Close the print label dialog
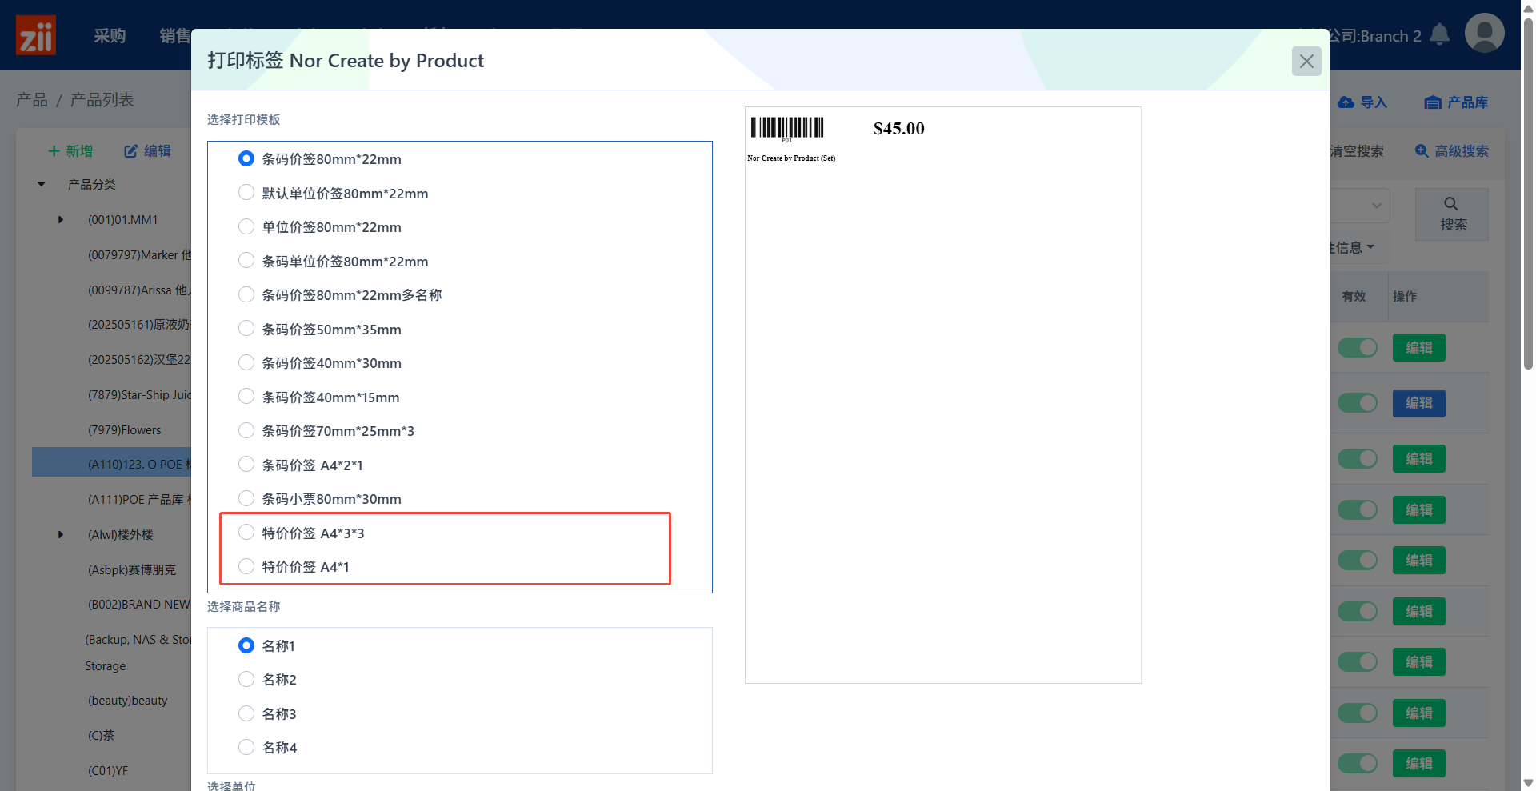1536x791 pixels. coord(1306,61)
